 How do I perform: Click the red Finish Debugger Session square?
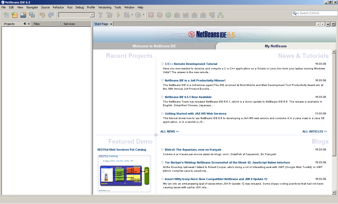point(151,15)
